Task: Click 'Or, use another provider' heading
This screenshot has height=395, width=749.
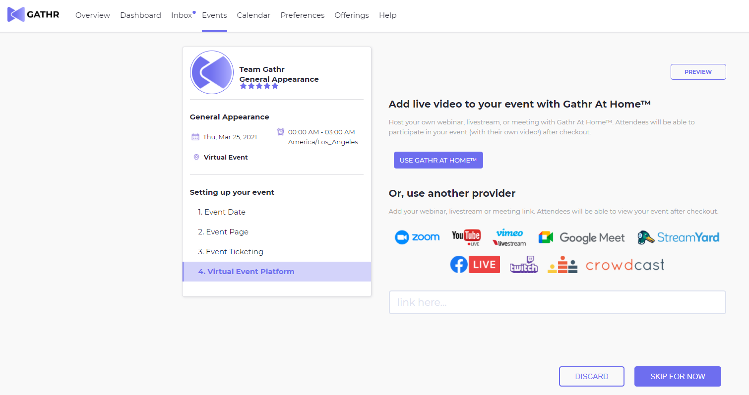Action: [452, 193]
